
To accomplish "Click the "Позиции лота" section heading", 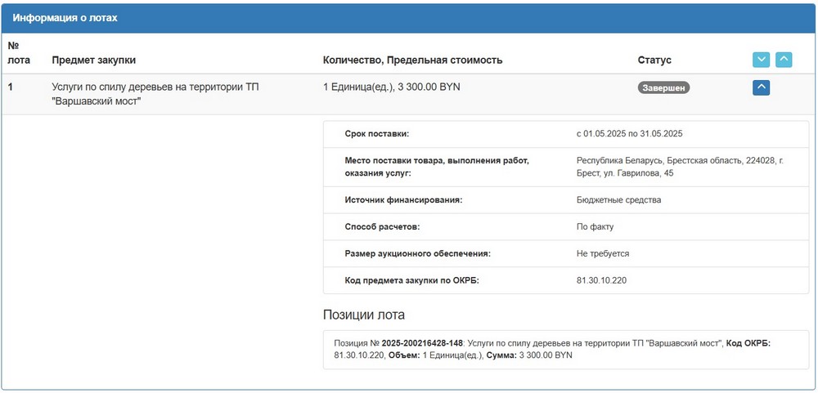I will click(x=364, y=315).
